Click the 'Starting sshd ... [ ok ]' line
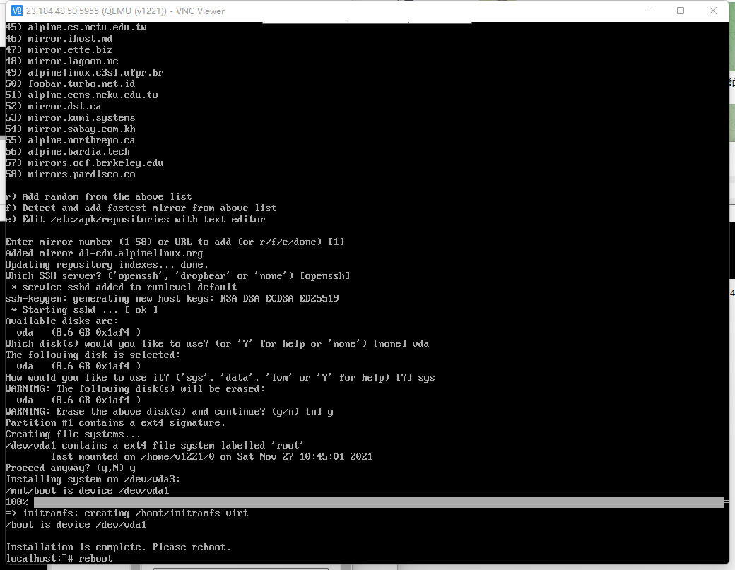This screenshot has width=735, height=570. [x=84, y=309]
